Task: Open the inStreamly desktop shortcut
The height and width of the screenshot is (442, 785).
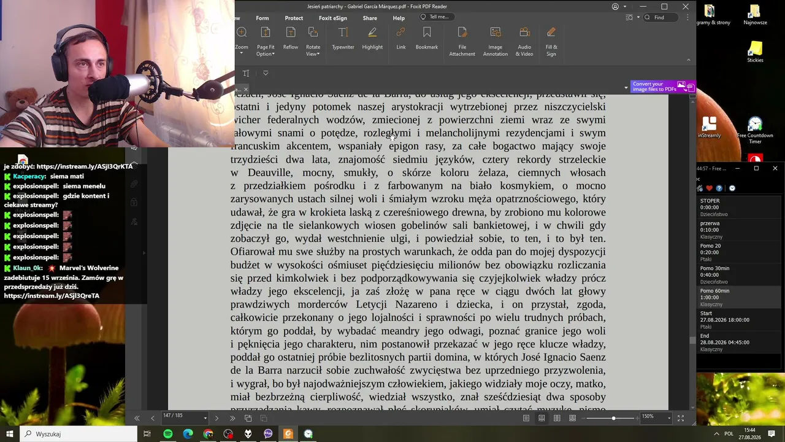Action: coord(709,128)
